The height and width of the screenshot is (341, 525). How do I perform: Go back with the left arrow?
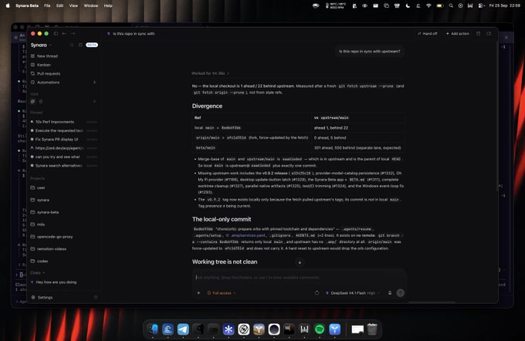pyautogui.click(x=64, y=33)
